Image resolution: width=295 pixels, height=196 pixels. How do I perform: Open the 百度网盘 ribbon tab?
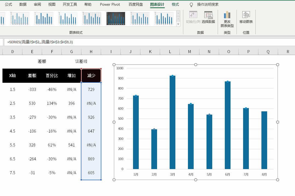coord(135,4)
